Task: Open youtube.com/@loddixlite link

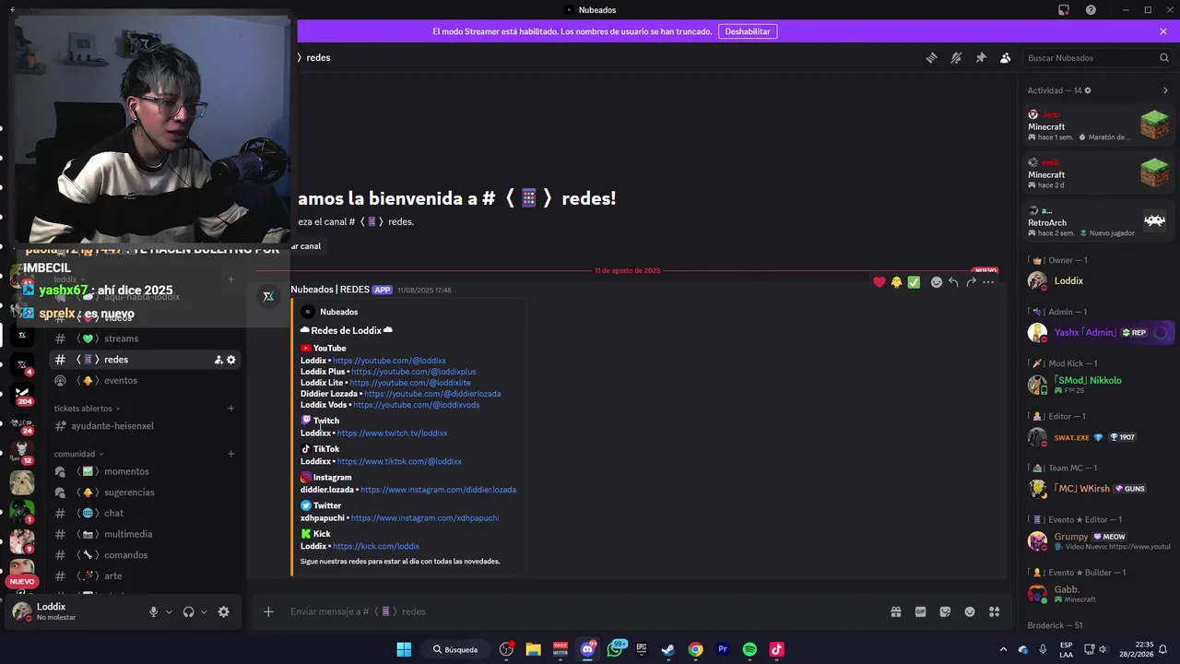Action: click(x=409, y=383)
